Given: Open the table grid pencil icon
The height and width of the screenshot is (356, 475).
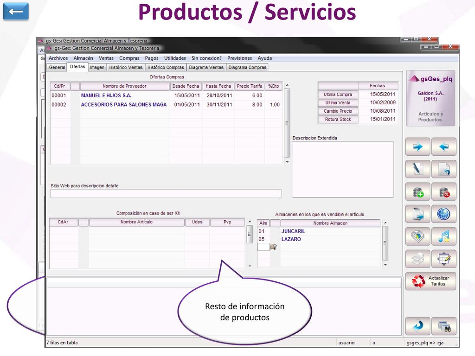Looking at the screenshot, I should pyautogui.click(x=444, y=259).
